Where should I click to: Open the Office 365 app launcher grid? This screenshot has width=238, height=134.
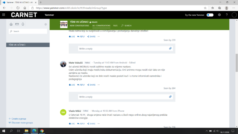[4, 15]
